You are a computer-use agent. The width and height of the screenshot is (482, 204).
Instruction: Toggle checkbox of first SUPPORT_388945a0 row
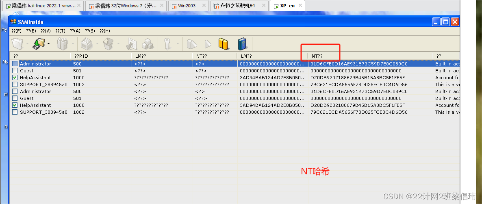(15, 85)
